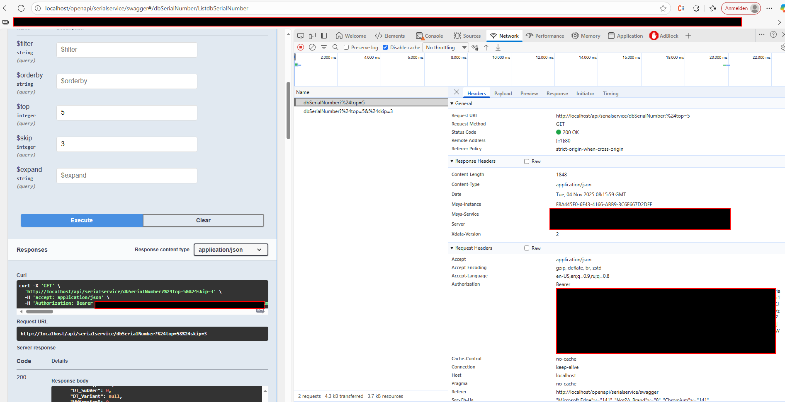The image size is (785, 402).
Task: Clear the network log
Action: (312, 48)
